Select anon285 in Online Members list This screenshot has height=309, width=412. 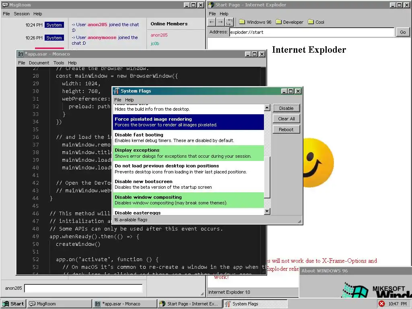pyautogui.click(x=159, y=35)
